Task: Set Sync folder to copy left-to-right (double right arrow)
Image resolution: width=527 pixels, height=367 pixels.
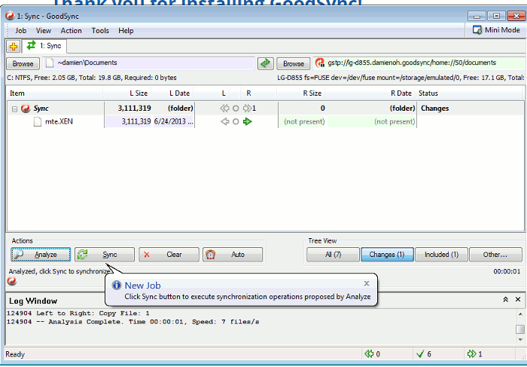Action: [x=248, y=109]
